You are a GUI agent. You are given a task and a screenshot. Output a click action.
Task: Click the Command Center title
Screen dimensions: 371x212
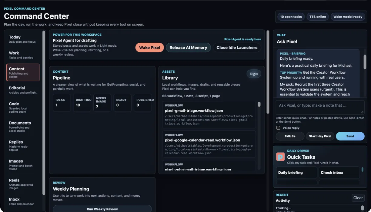(x=36, y=16)
